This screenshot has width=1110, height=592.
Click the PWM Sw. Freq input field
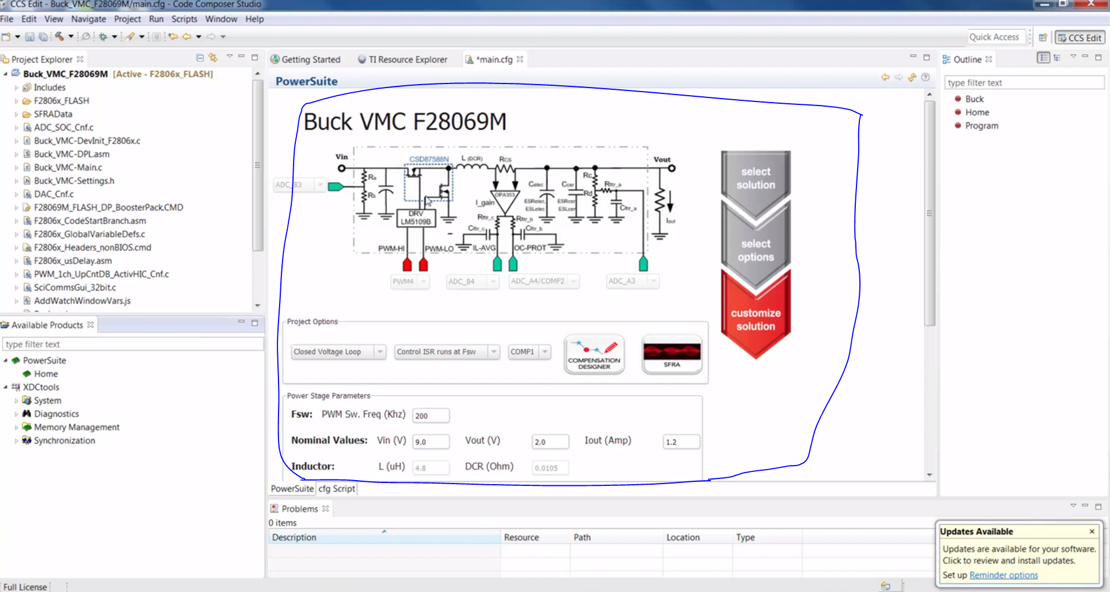coord(431,416)
